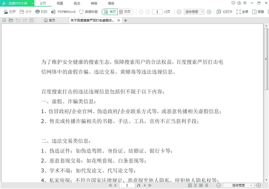Toggle the sidebar panel list icon

pyautogui.click(x=4, y=20)
